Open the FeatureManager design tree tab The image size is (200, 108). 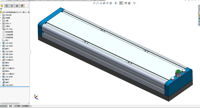click(2, 6)
